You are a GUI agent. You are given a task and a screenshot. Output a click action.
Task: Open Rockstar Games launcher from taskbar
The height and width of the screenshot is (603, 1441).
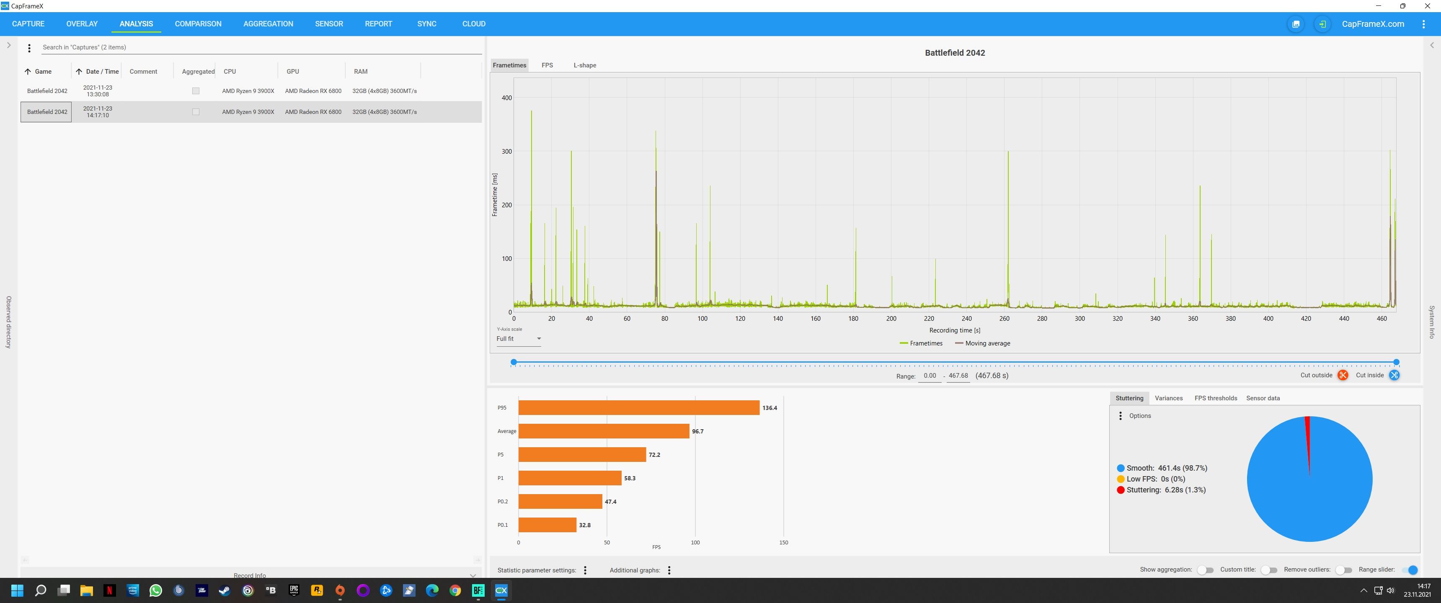[x=317, y=590]
